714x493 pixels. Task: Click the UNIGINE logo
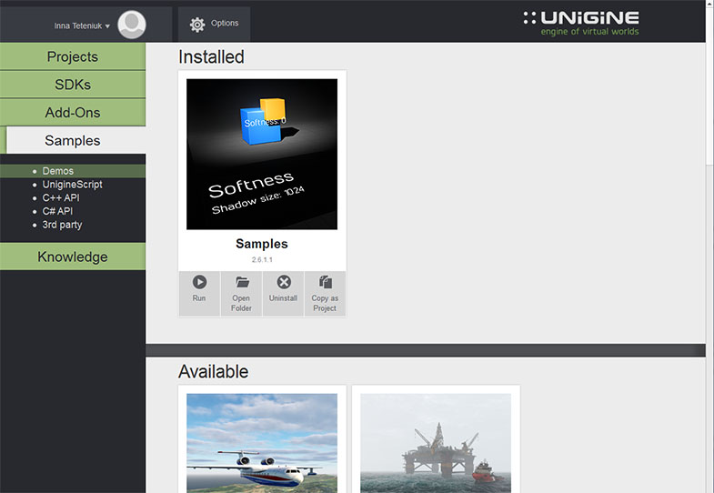click(x=581, y=24)
